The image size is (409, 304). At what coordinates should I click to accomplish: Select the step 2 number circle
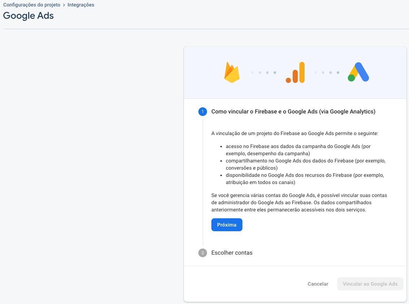pyautogui.click(x=203, y=253)
